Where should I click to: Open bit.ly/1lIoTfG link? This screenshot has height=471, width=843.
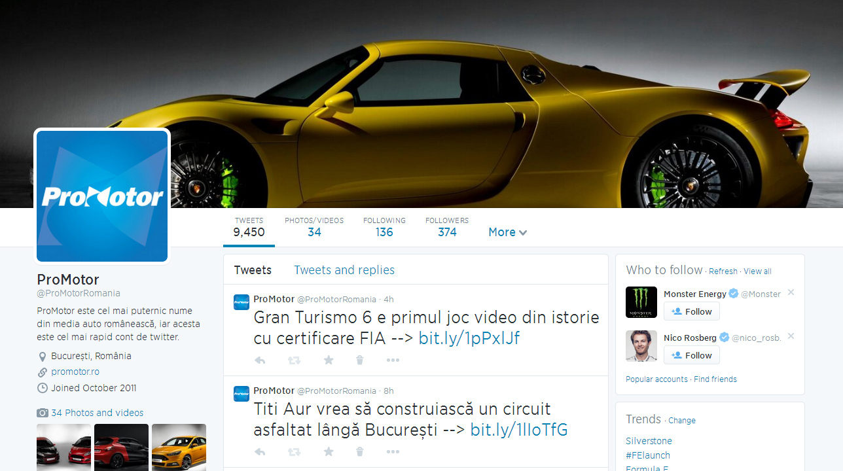pyautogui.click(x=519, y=429)
